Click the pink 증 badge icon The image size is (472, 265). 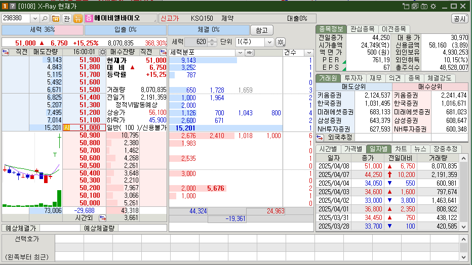click(89, 18)
